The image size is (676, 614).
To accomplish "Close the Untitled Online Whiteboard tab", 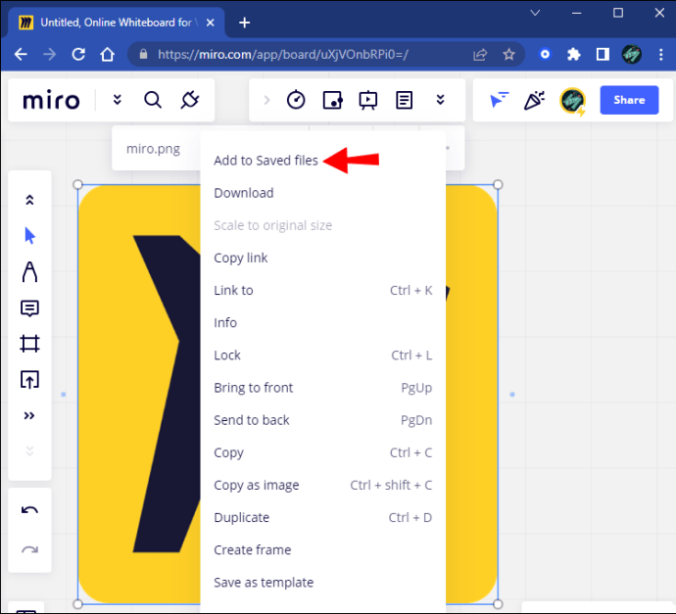I will [x=211, y=23].
